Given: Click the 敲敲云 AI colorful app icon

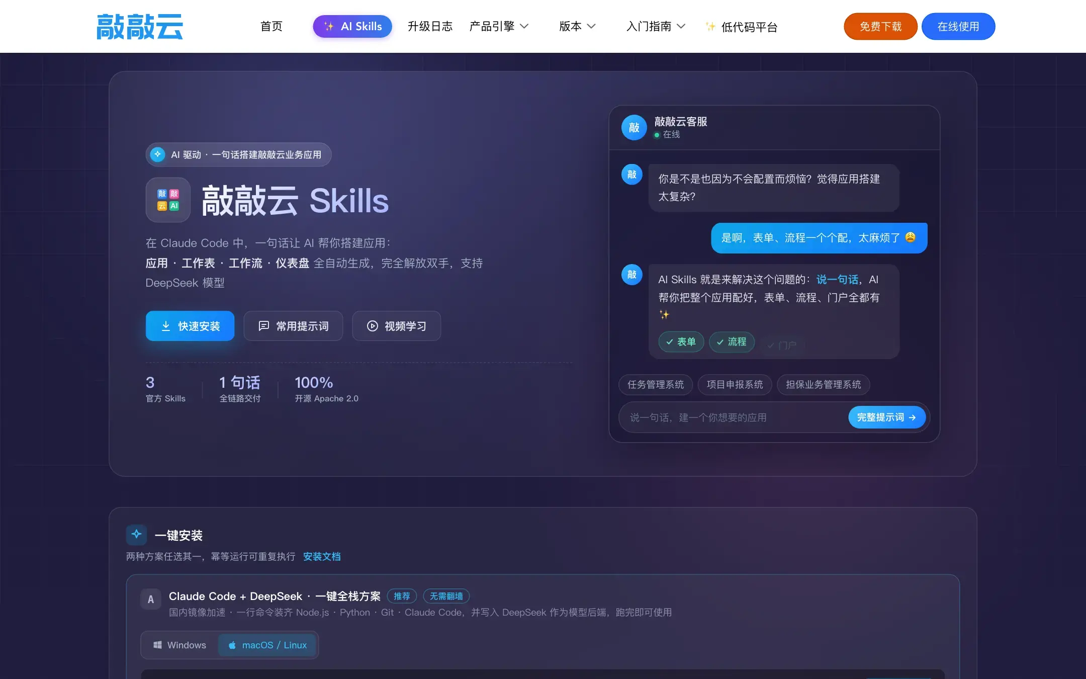Looking at the screenshot, I should 168,200.
